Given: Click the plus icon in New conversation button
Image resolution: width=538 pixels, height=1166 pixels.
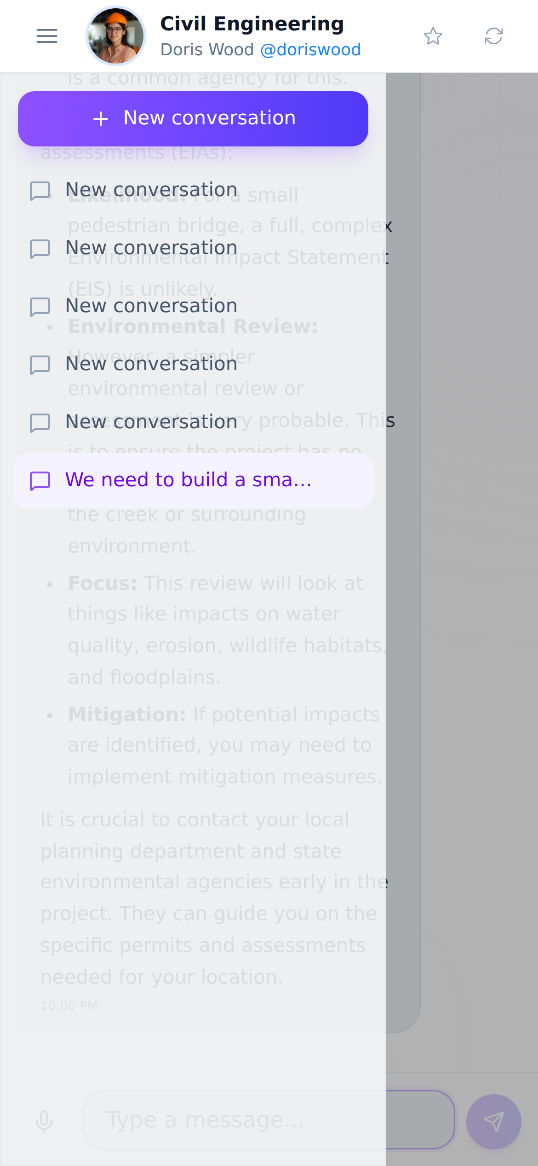Looking at the screenshot, I should coord(101,119).
